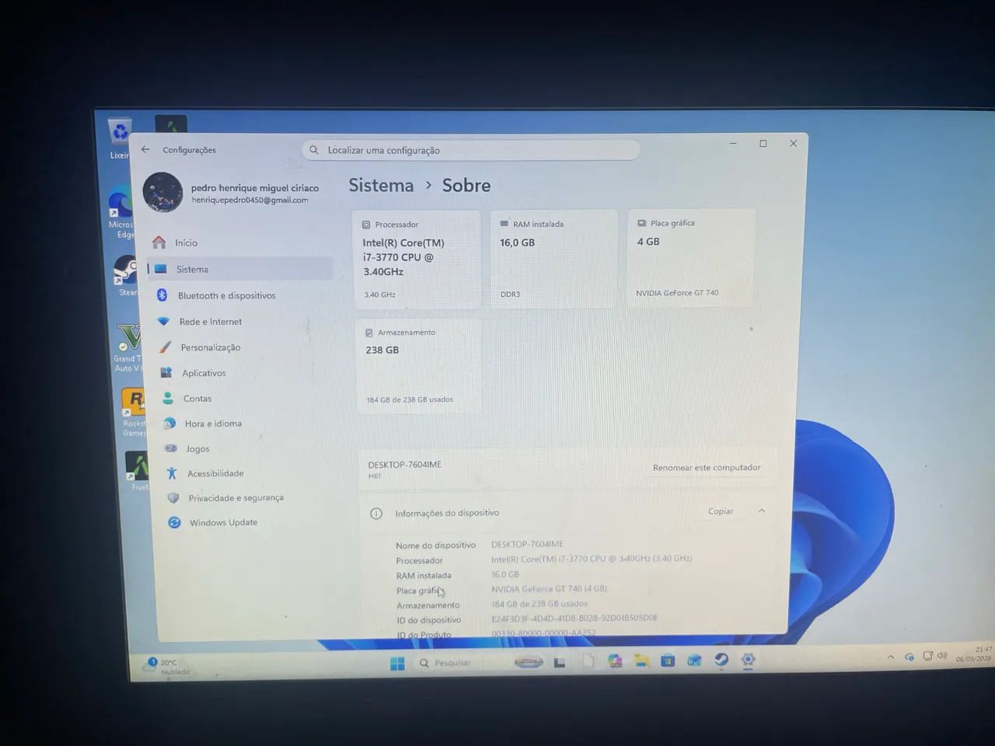995x746 pixels.
Task: Click the Settings gear taskbar icon
Action: click(748, 660)
